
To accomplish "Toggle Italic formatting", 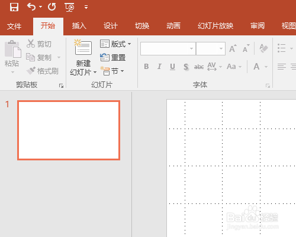I will (159, 67).
